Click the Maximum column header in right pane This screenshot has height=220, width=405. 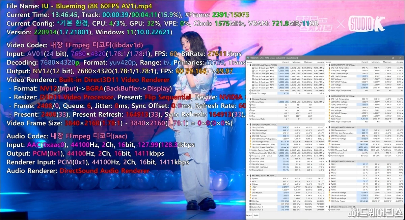click(x=388, y=62)
